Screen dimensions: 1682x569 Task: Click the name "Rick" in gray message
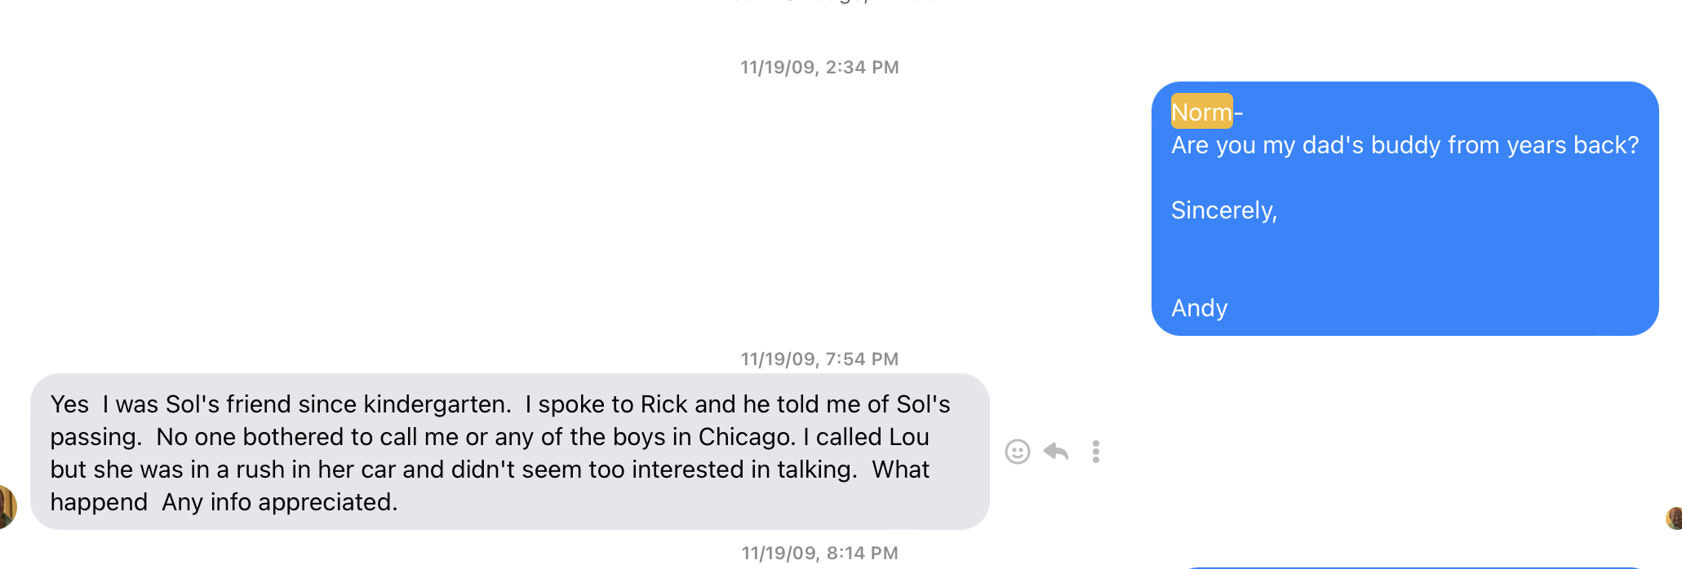point(664,404)
